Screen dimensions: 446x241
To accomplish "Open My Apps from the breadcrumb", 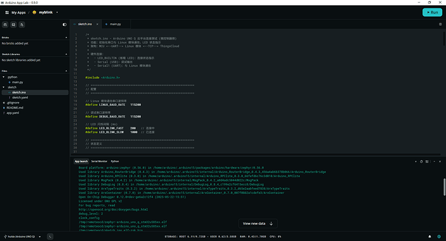I will coord(19,12).
